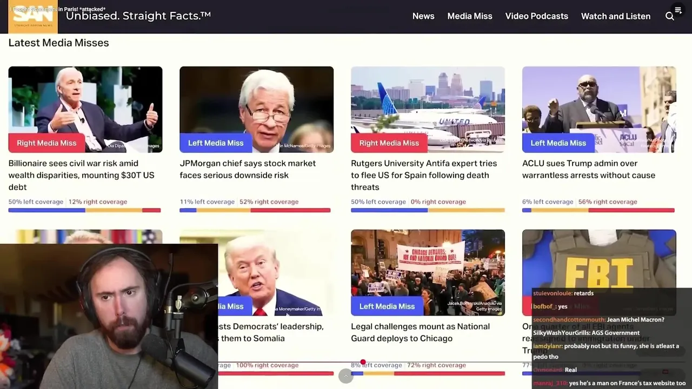Click the '100% right coverage' text
692x389 pixels.
[x=267, y=365]
